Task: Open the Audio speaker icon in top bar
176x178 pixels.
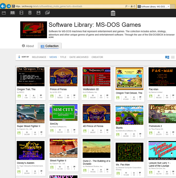Action: click(30, 13)
